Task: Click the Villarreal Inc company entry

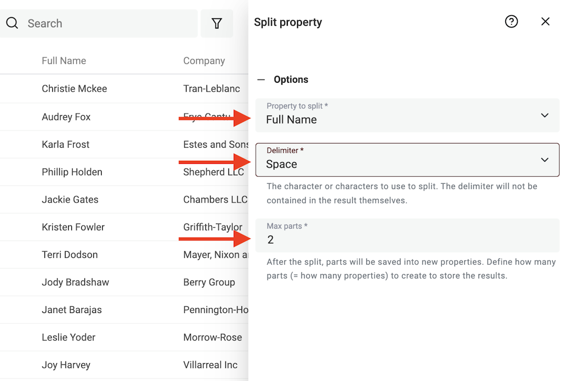Action: pyautogui.click(x=211, y=365)
